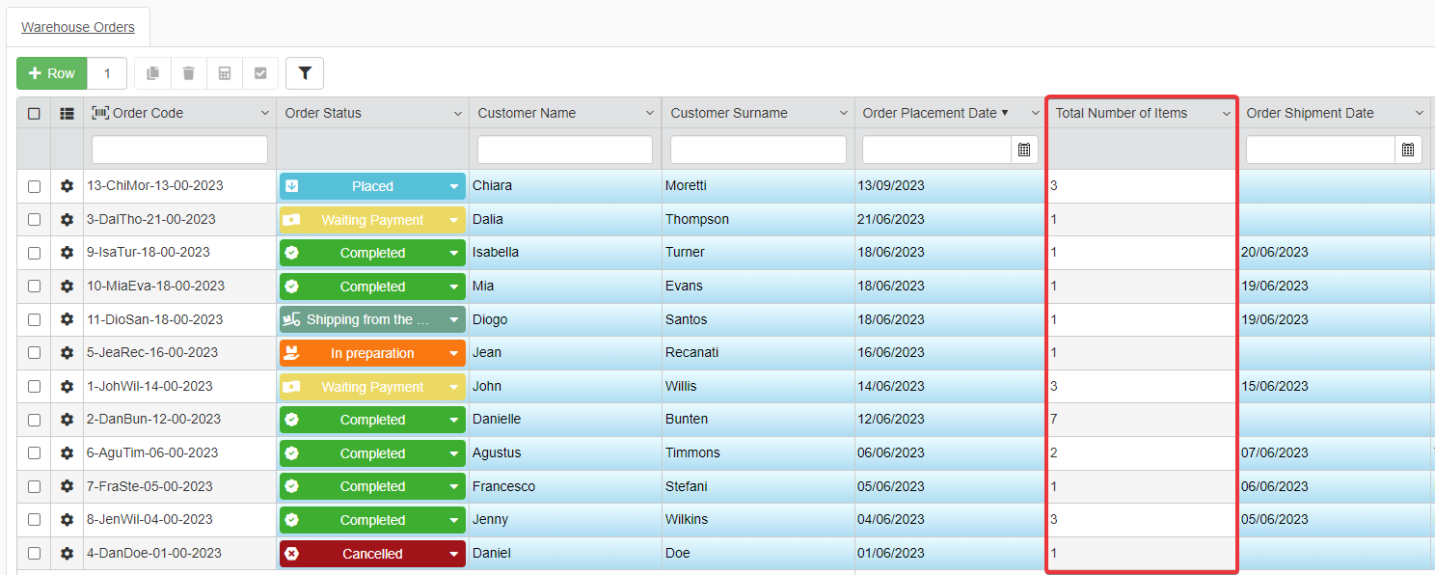Image resolution: width=1435 pixels, height=575 pixels.
Task: Click the calculator icon in toolbar
Action: click(225, 73)
